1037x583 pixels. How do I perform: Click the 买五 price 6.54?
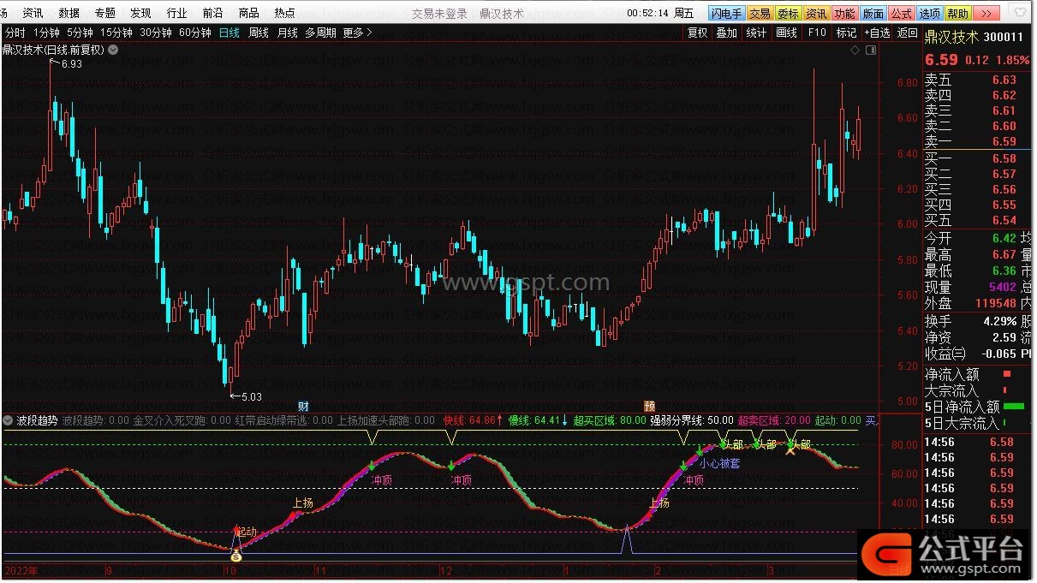tap(1004, 220)
